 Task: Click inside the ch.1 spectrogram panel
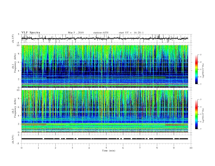[105, 66]
